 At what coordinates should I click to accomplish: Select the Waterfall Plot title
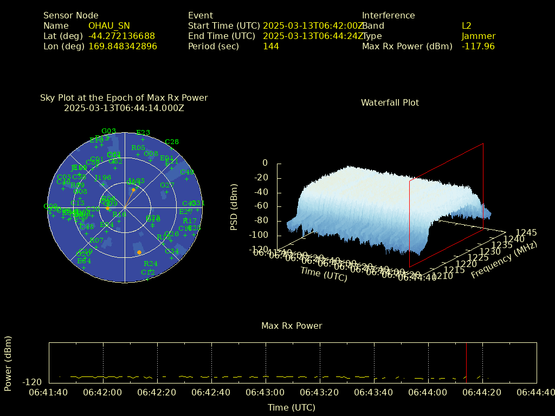pyautogui.click(x=390, y=102)
